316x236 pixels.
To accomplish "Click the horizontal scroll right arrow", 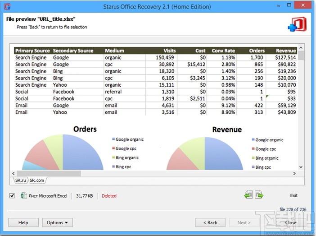I will 294,173.
